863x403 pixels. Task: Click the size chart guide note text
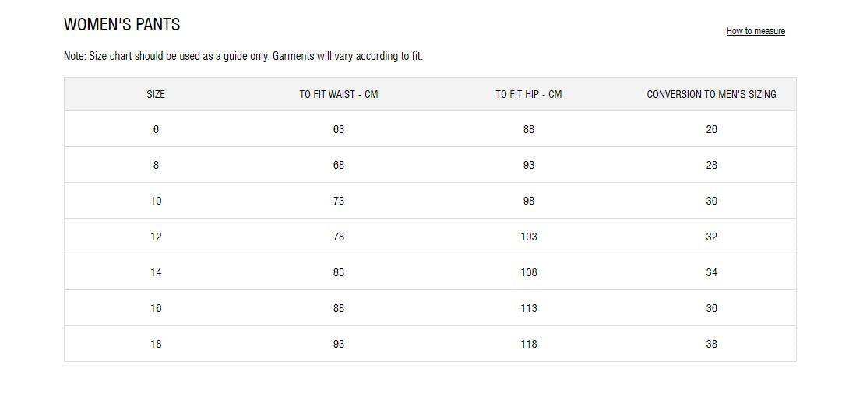[243, 56]
